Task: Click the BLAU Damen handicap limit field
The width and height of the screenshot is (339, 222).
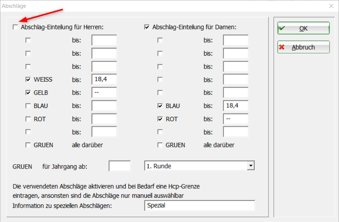Action: (x=236, y=106)
